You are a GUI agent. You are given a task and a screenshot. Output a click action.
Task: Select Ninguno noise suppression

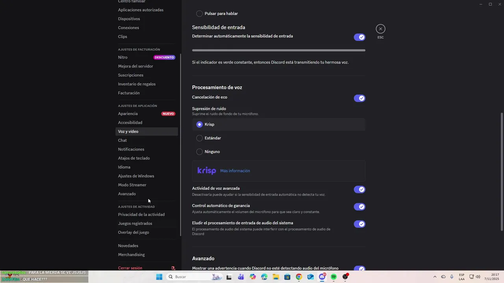pyautogui.click(x=200, y=152)
